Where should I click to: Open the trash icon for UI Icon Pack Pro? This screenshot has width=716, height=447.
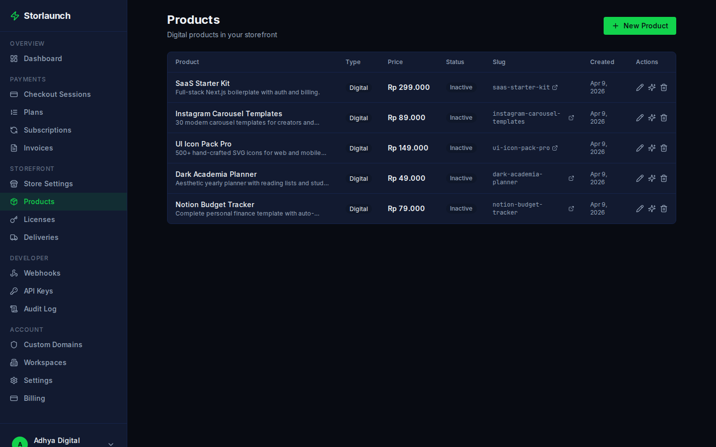click(664, 148)
